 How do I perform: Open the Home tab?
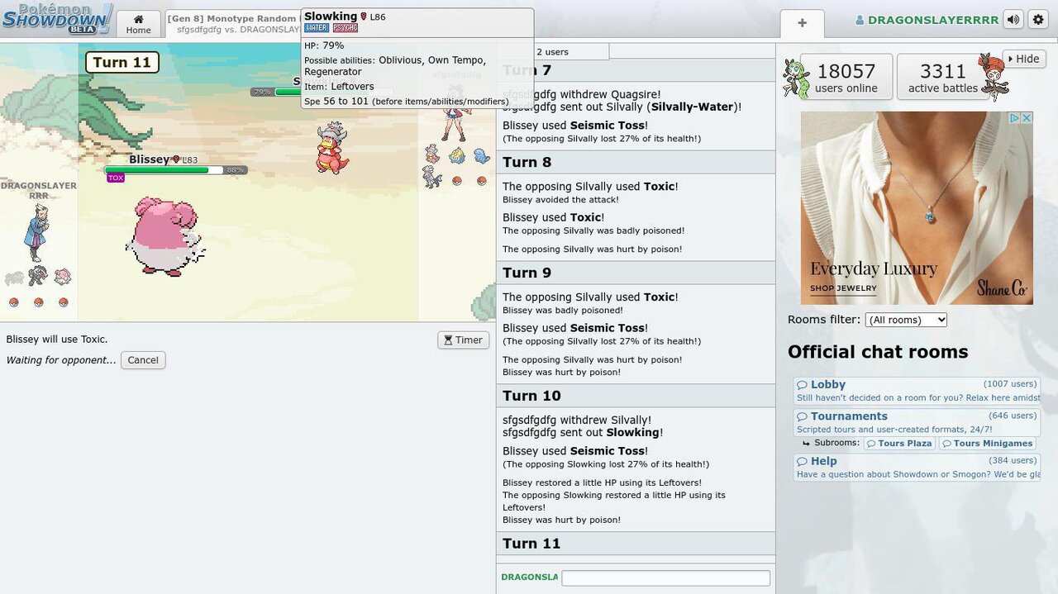pyautogui.click(x=138, y=24)
